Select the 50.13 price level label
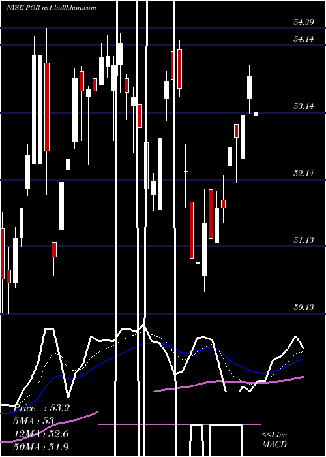 pos(304,307)
